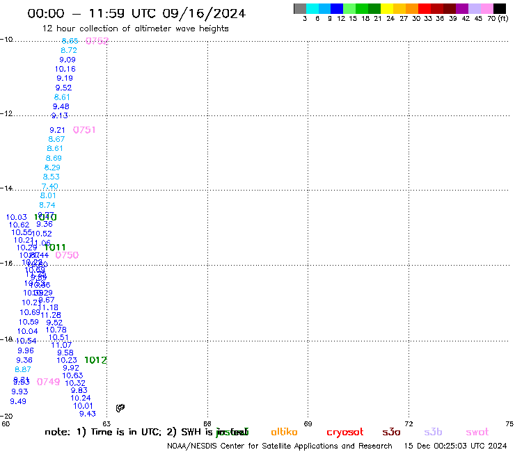
Task: Click the 'altika' satellite legend label
Action: click(284, 432)
